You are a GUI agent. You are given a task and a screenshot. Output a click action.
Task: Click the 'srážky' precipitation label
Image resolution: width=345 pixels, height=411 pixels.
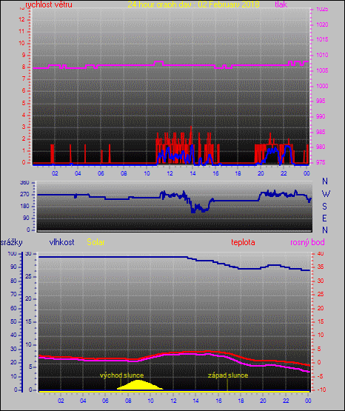coord(11,242)
